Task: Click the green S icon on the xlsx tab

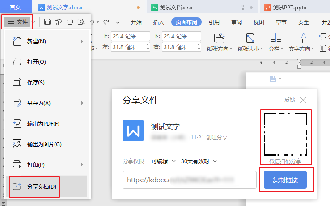Action: click(x=154, y=8)
